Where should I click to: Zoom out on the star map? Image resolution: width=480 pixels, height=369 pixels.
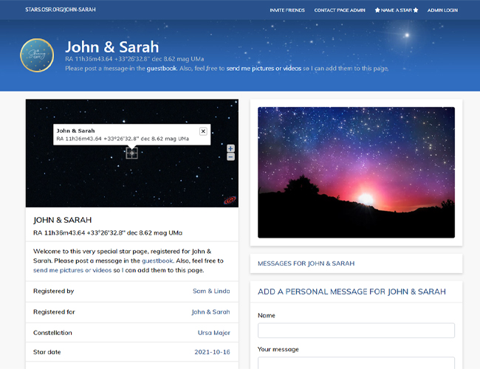230,156
